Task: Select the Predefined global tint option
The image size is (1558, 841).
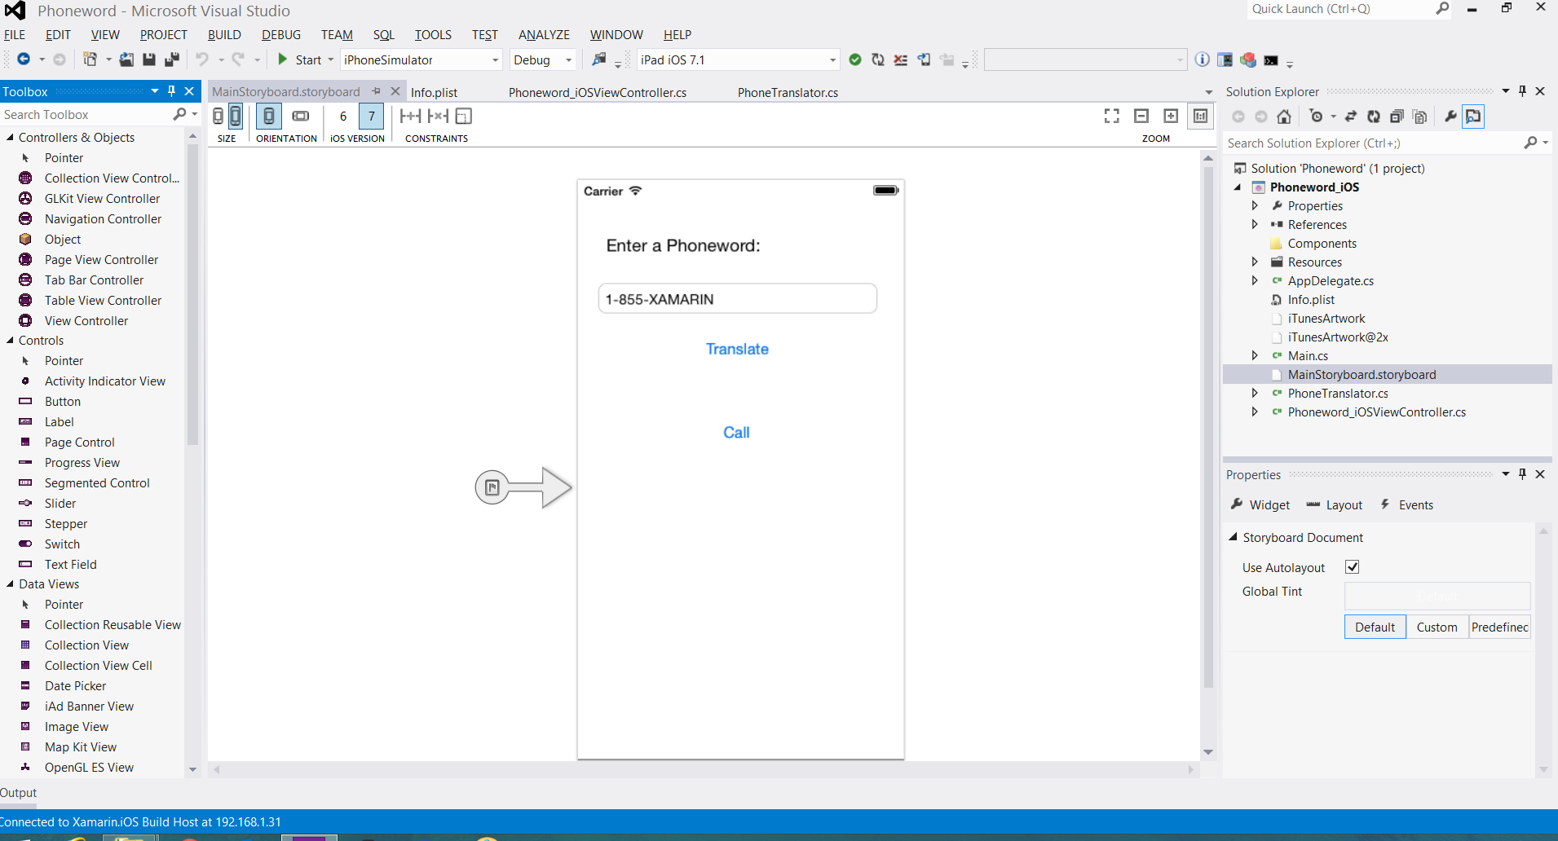Action: tap(1499, 627)
